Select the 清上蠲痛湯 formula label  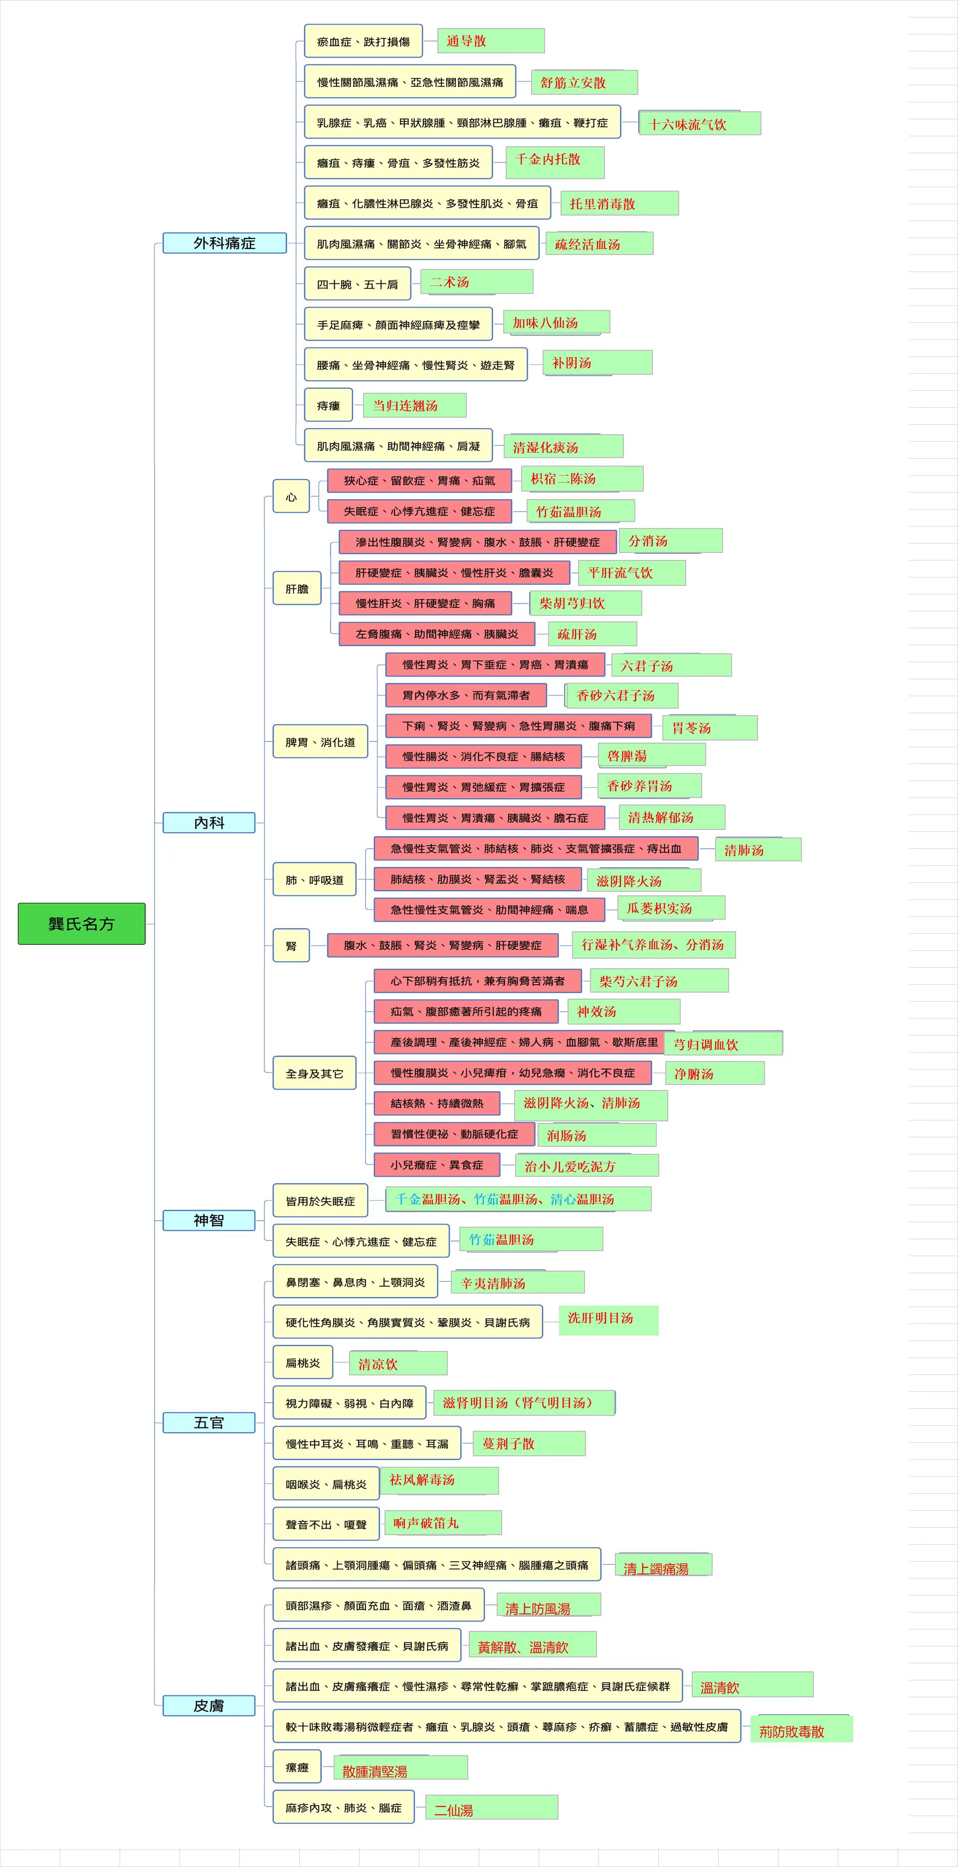pyautogui.click(x=664, y=1564)
